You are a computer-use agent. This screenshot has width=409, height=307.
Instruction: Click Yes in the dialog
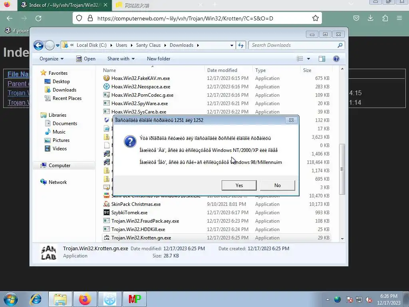pyautogui.click(x=239, y=185)
